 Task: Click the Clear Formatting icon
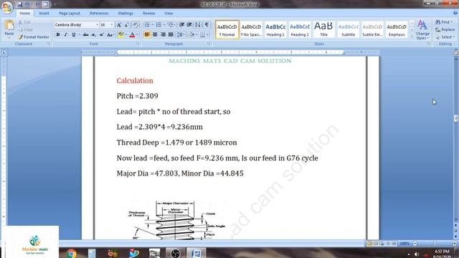135,25
